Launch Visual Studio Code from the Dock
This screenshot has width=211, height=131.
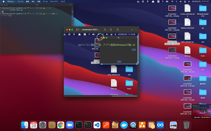(97, 125)
